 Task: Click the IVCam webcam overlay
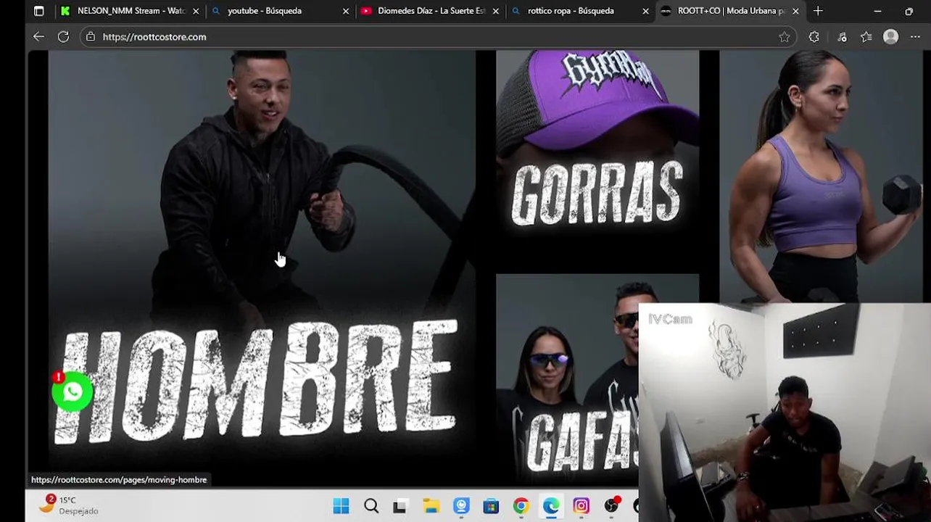785,412
